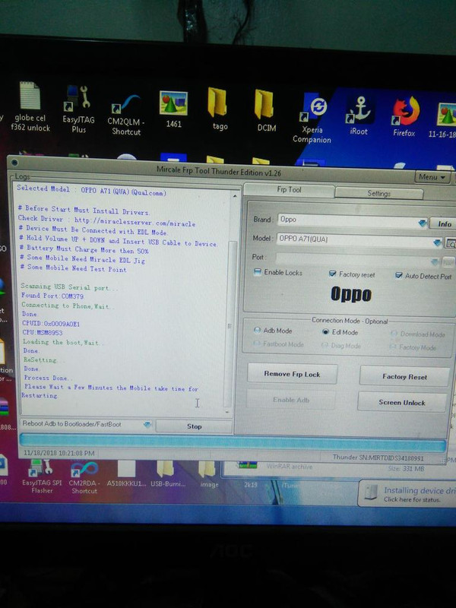This screenshot has width=456, height=608.
Task: Select the Diag Mode radio button
Action: coord(325,345)
